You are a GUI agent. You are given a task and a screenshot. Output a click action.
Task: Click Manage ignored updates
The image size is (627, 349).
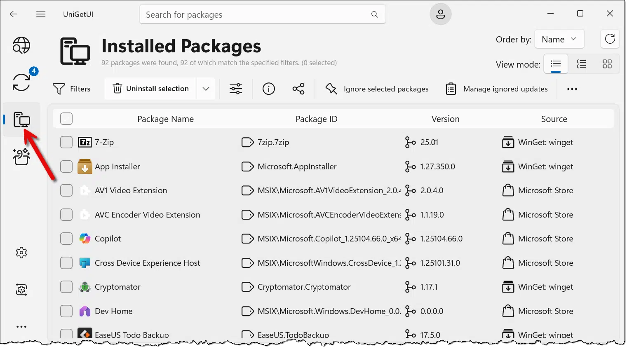[x=497, y=89]
